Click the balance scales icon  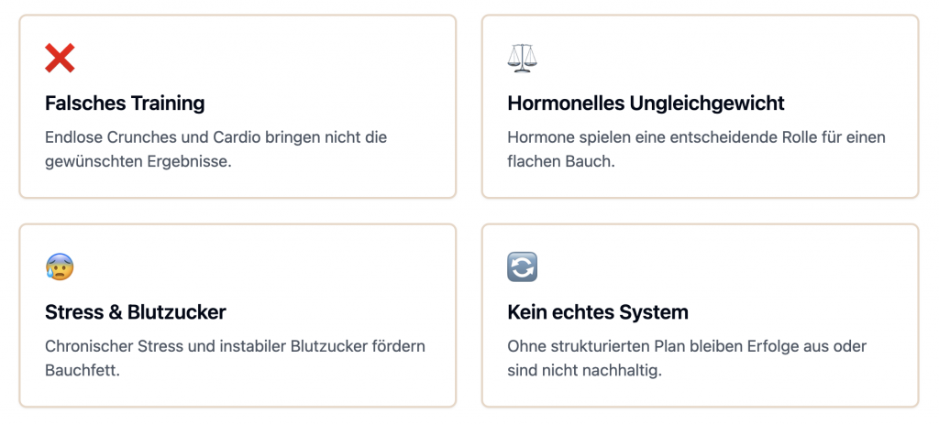point(522,59)
